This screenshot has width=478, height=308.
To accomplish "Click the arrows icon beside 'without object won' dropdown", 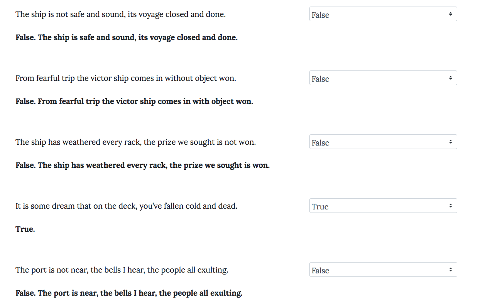I will click(x=450, y=78).
